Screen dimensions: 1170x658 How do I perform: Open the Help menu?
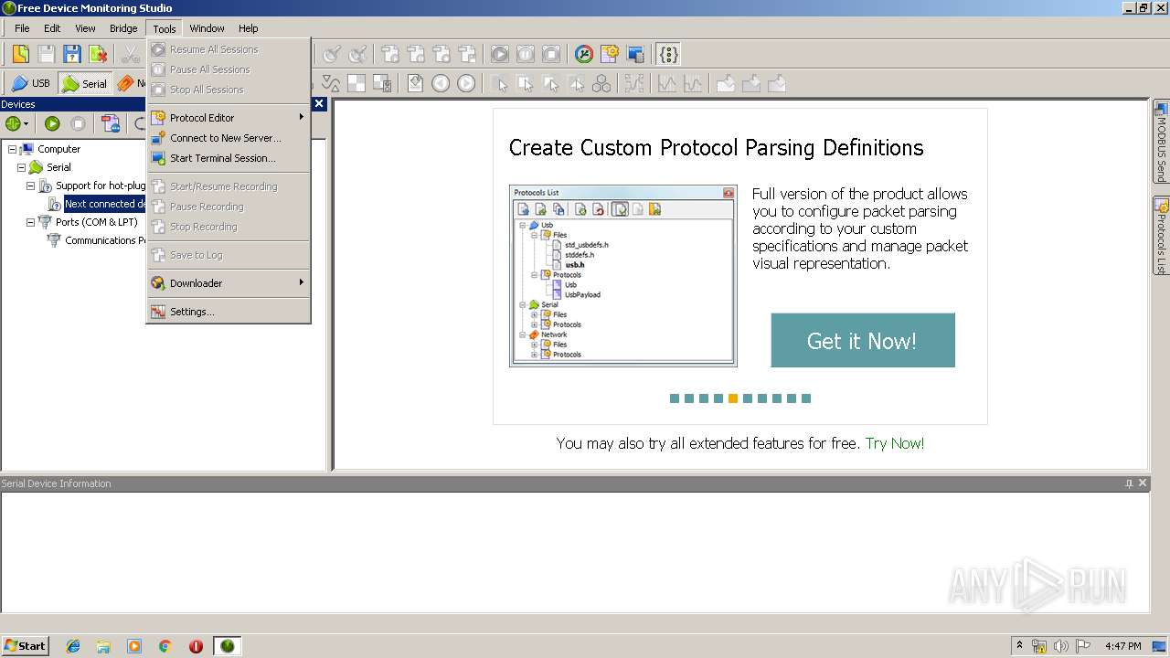pyautogui.click(x=249, y=28)
